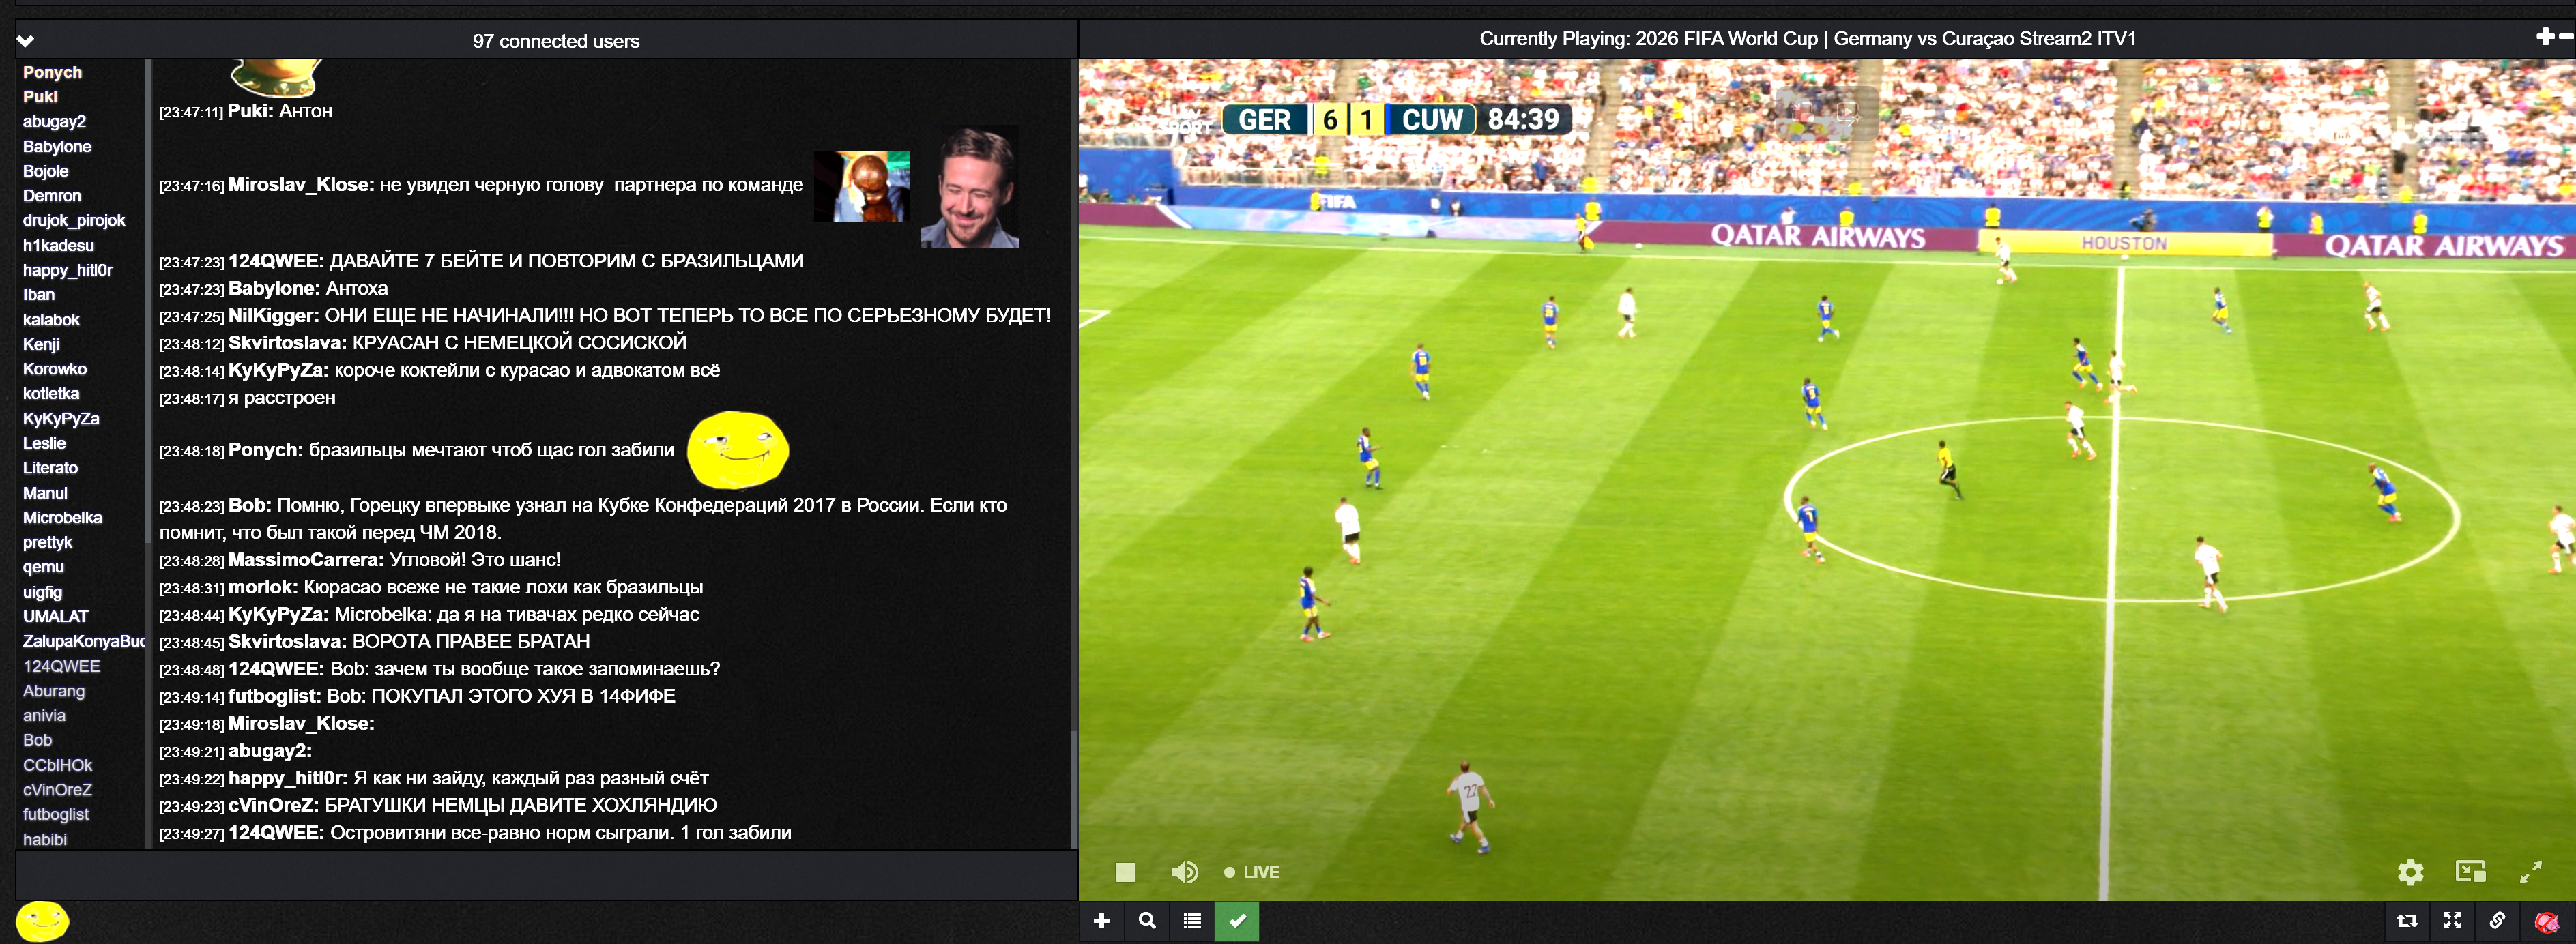Select Ponych in the user list
2576x944 pixels.
[53, 72]
